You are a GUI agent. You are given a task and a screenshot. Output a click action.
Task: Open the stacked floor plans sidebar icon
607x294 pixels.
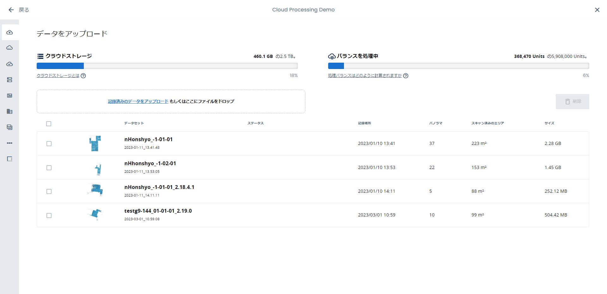tap(9, 127)
